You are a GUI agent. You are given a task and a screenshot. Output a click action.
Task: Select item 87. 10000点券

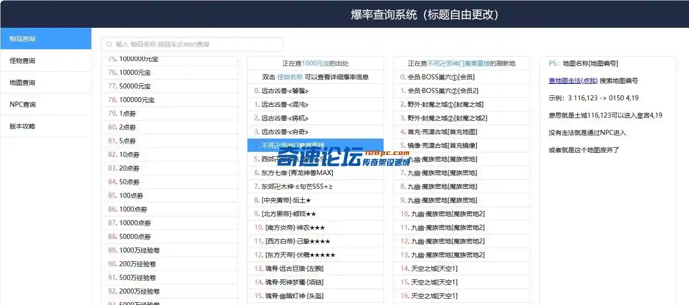(169, 223)
